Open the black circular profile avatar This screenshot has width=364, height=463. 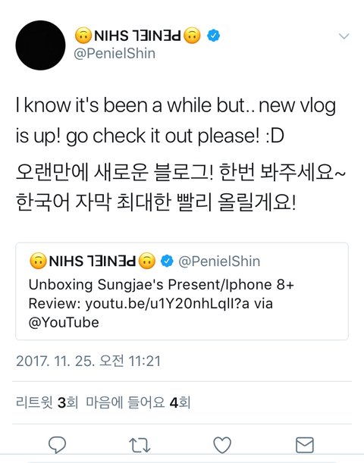click(40, 45)
